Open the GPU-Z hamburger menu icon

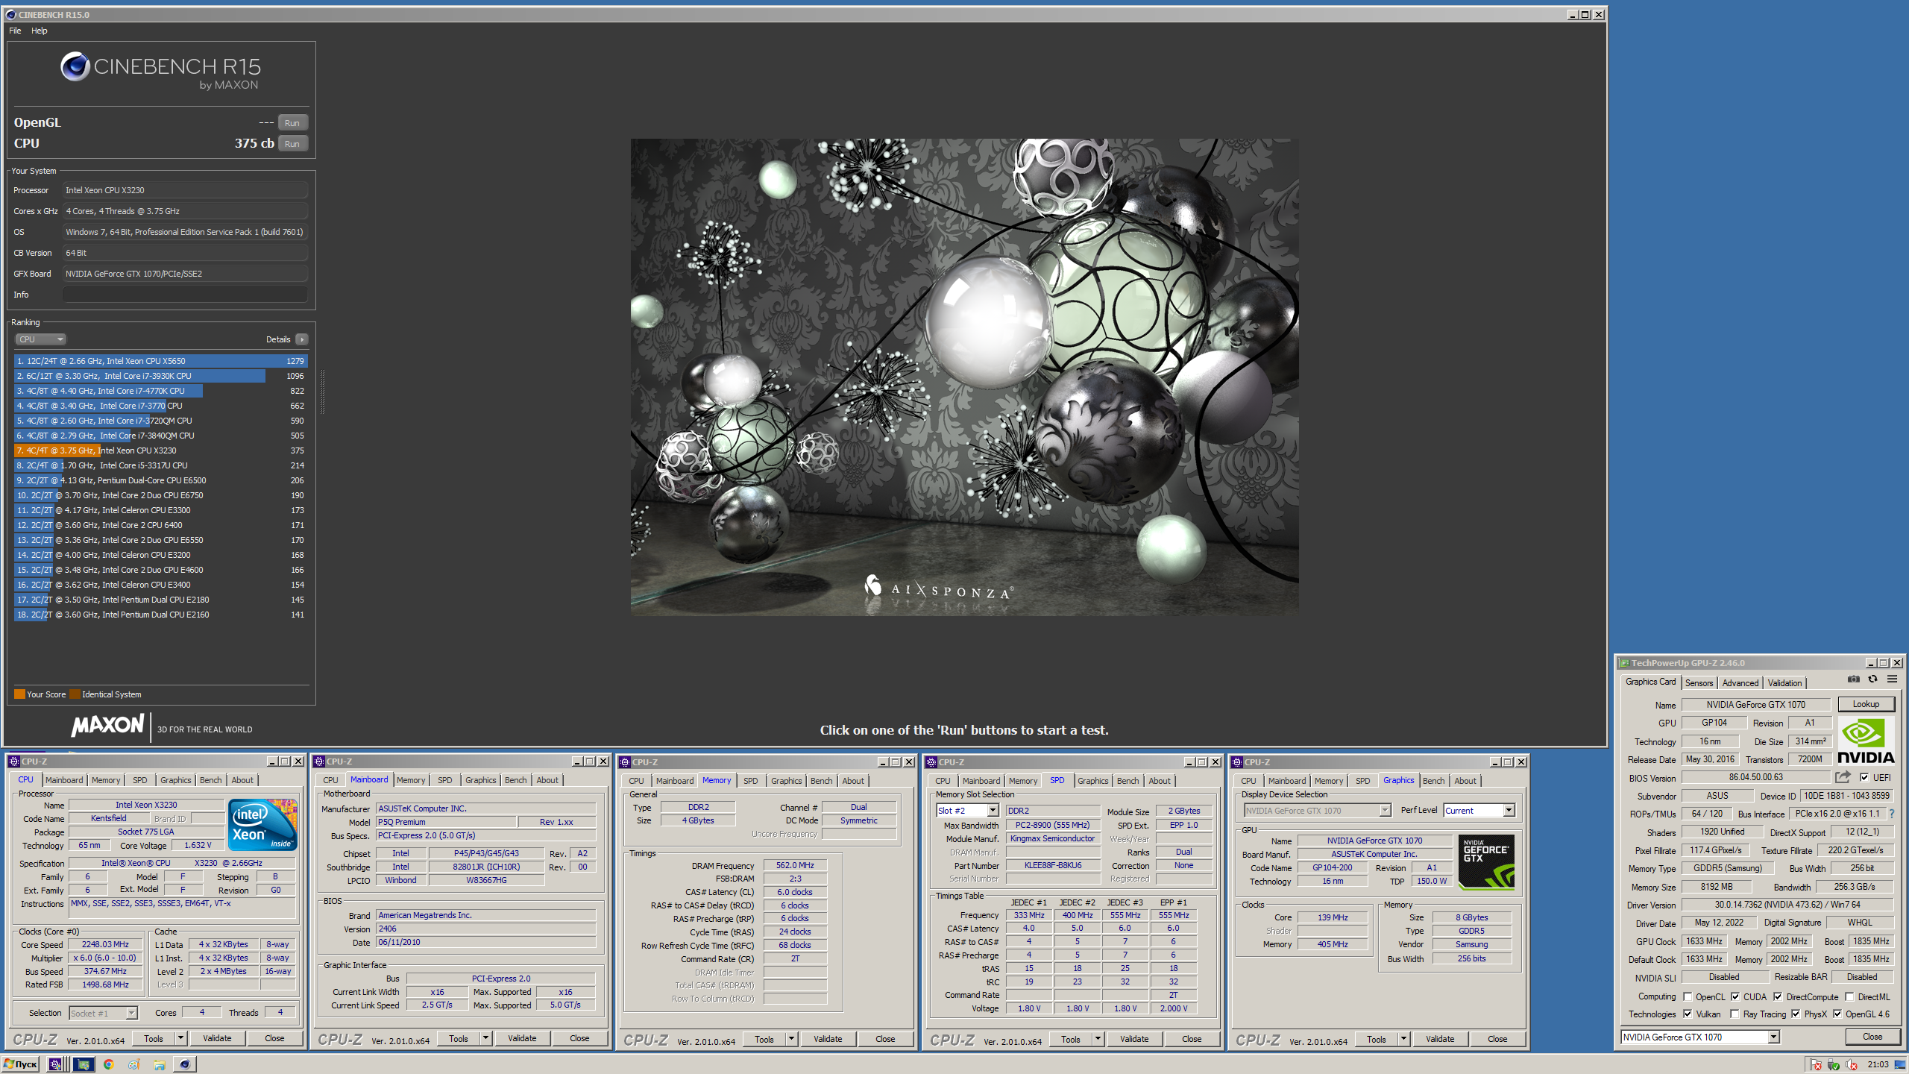point(1892,679)
